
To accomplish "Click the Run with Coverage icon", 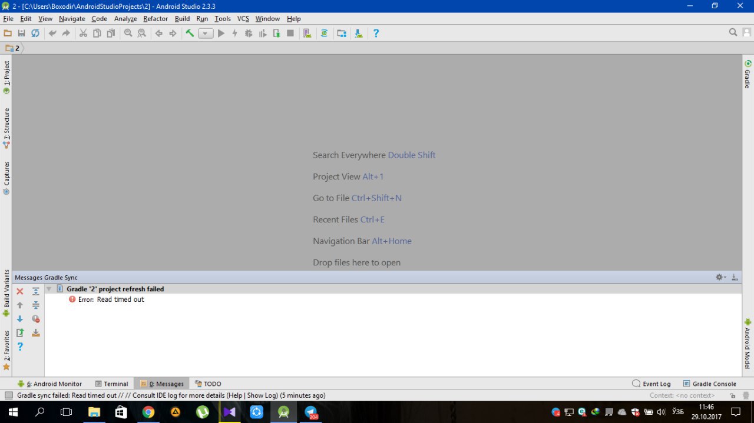I will point(262,34).
